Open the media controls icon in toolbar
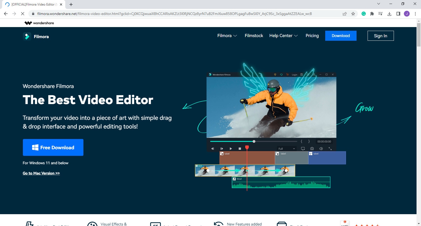 pos(380,14)
